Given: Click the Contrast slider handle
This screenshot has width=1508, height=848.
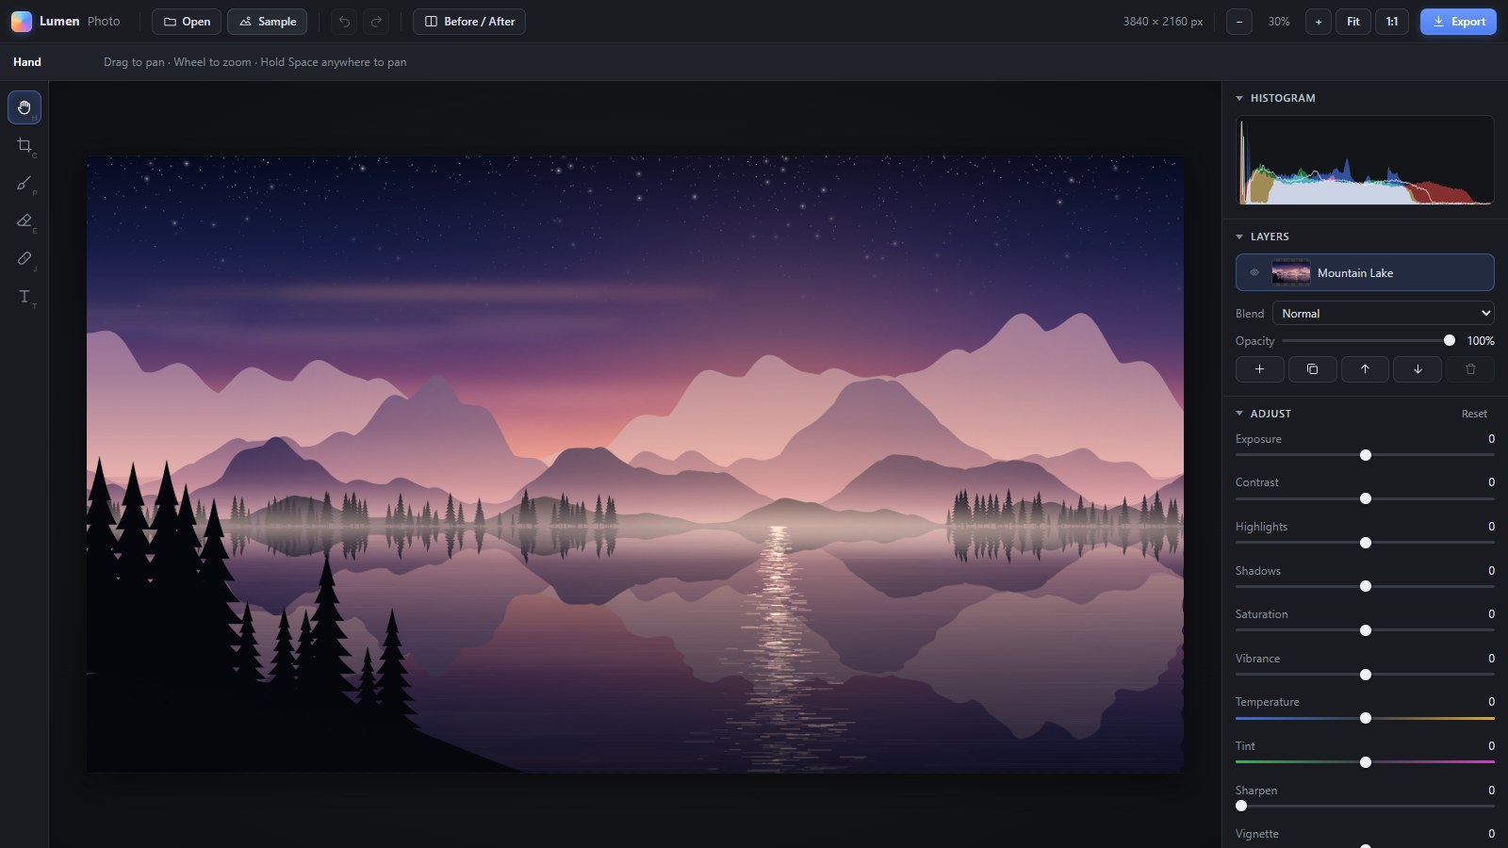Looking at the screenshot, I should click(x=1366, y=498).
